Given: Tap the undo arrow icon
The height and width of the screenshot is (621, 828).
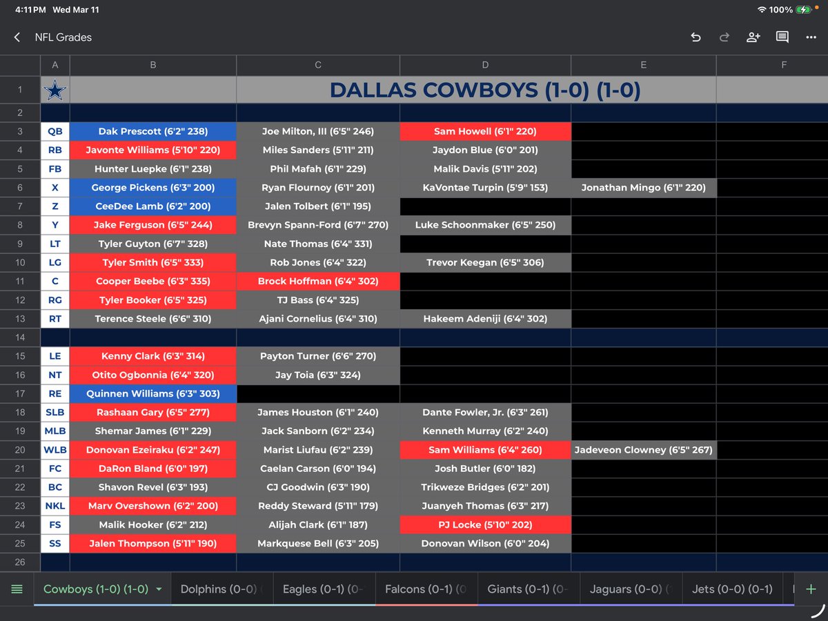Looking at the screenshot, I should tap(696, 37).
